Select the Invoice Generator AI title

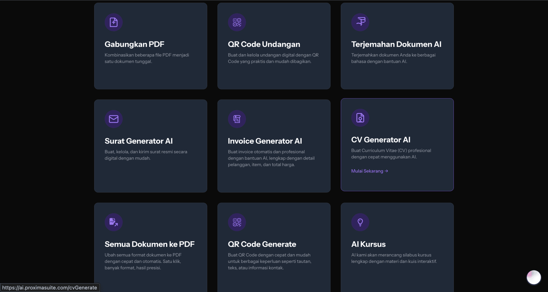[265, 141]
